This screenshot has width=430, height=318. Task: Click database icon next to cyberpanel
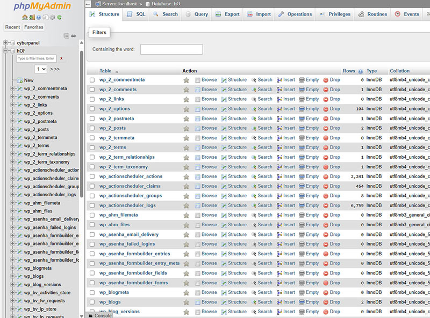[x=12, y=43]
